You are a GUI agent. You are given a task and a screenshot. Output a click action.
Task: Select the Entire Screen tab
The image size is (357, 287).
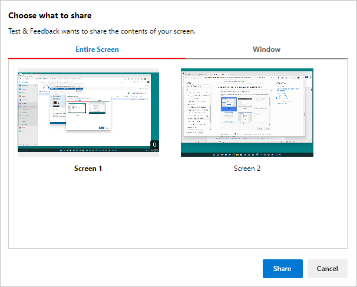coord(97,50)
